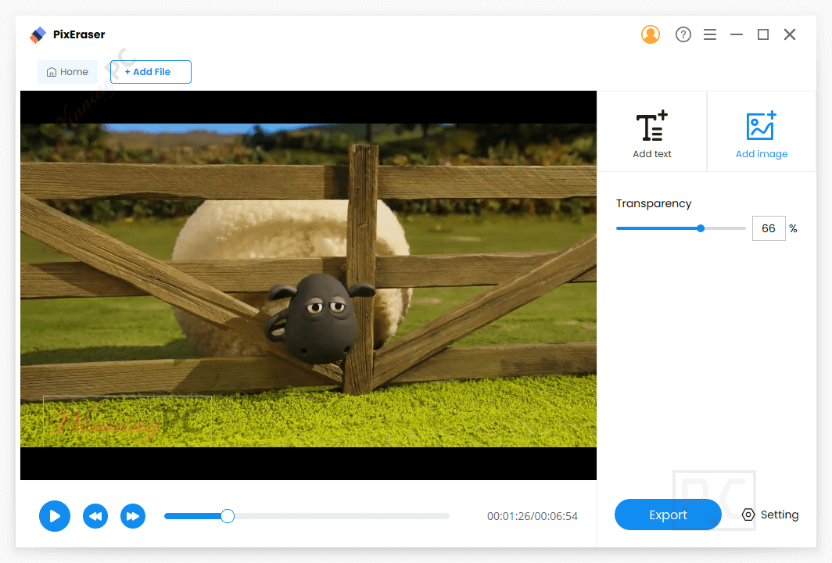Viewport: 832px width, 563px height.
Task: Click the video preview showing the sheep
Action: [308, 285]
